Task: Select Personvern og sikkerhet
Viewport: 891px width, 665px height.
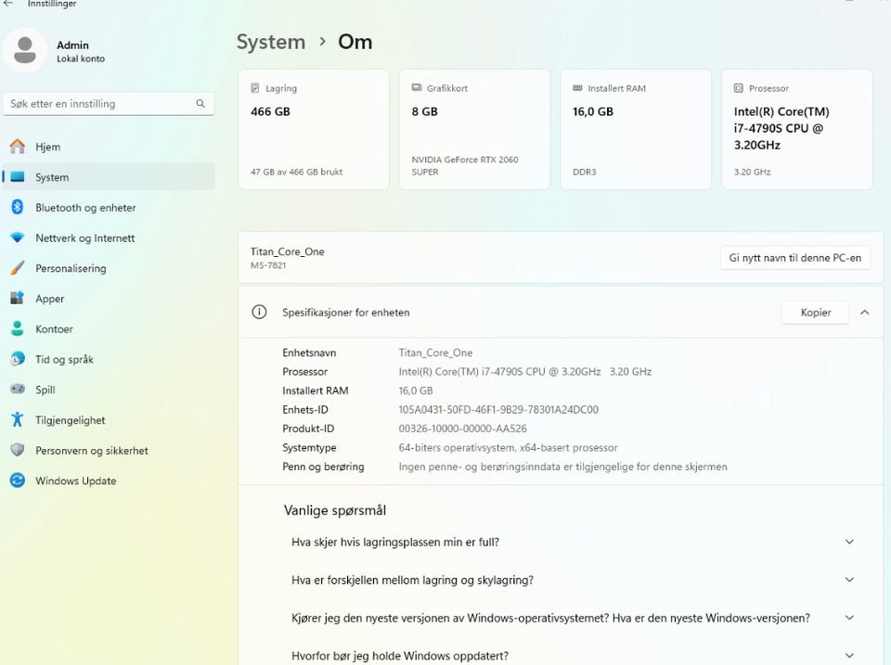Action: click(x=109, y=451)
